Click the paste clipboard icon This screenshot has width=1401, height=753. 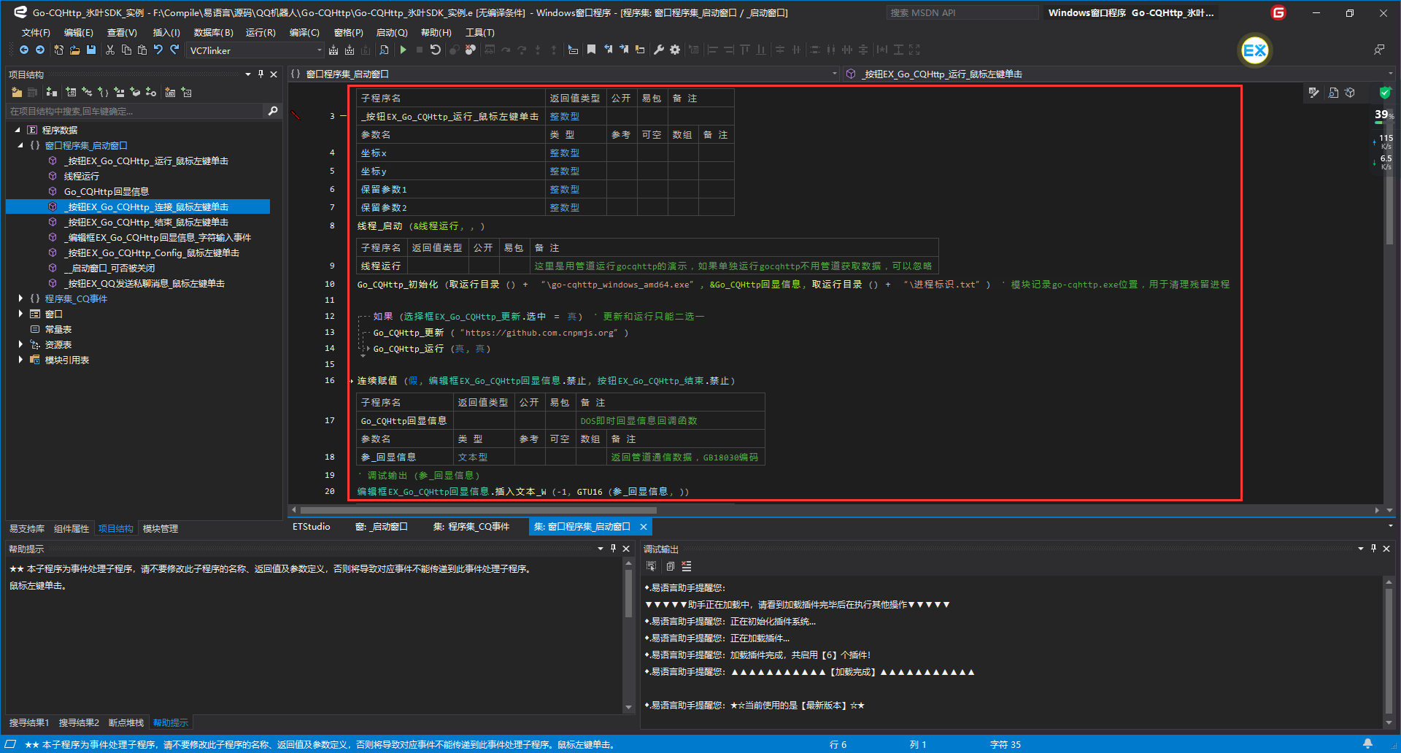pos(142,50)
